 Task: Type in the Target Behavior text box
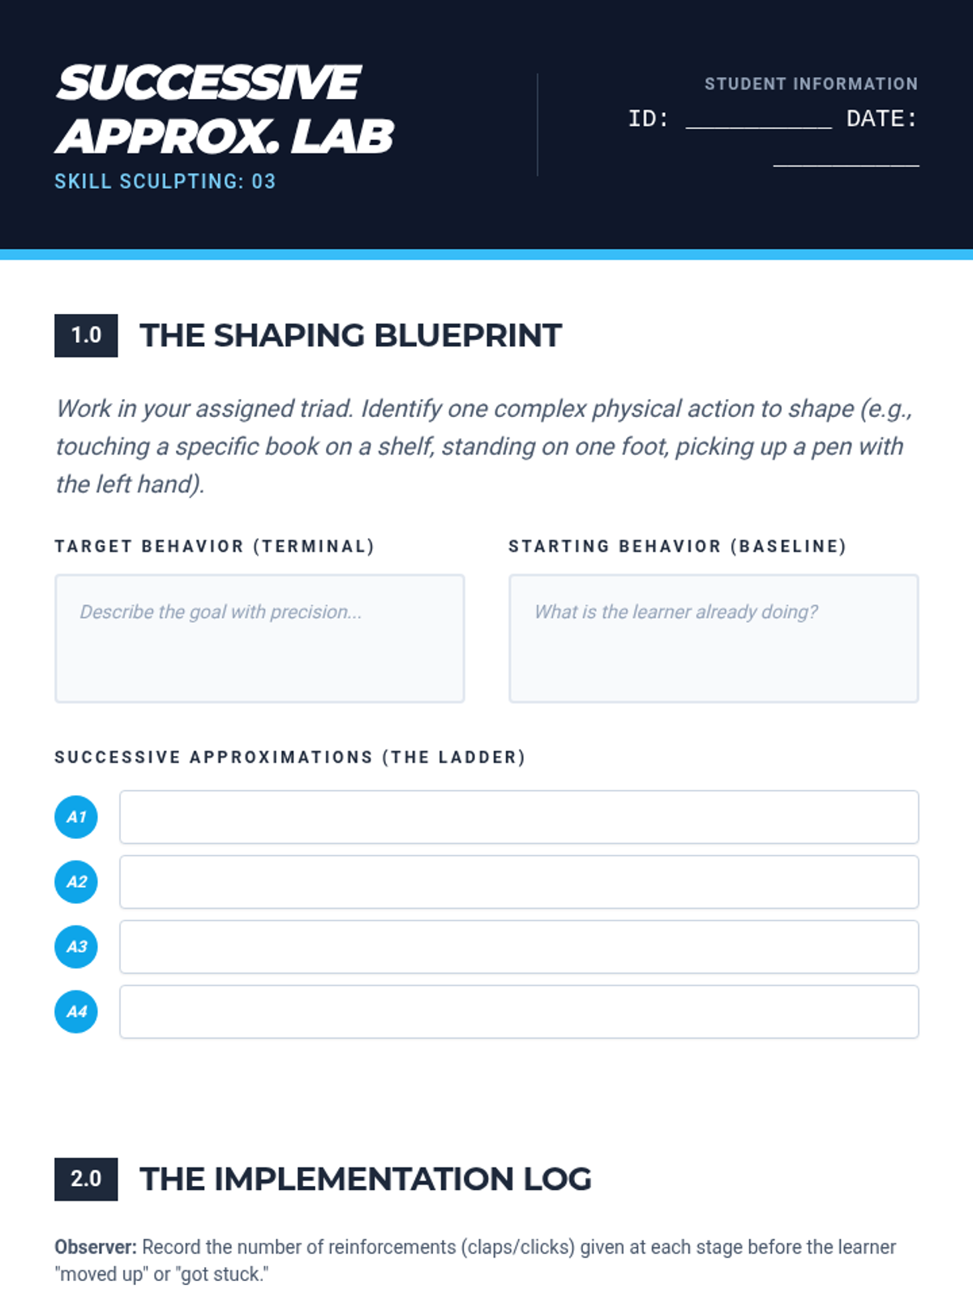[259, 638]
